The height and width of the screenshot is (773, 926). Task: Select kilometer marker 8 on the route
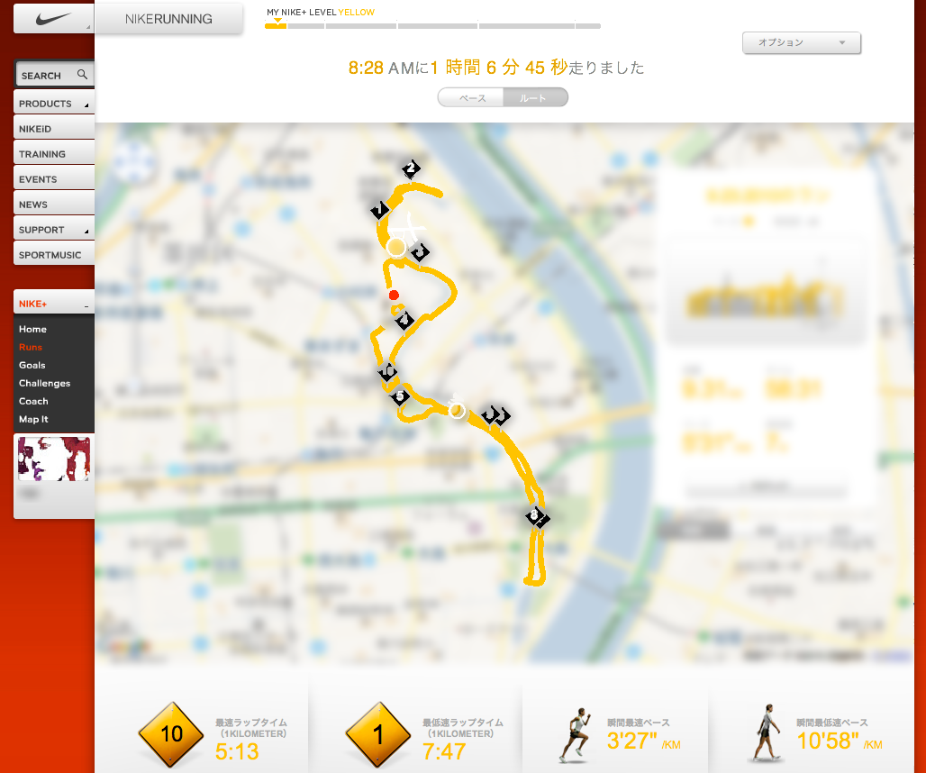coord(535,516)
